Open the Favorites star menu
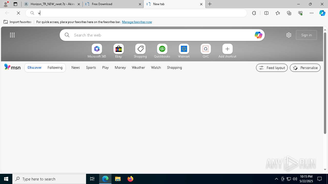 [x=278, y=13]
